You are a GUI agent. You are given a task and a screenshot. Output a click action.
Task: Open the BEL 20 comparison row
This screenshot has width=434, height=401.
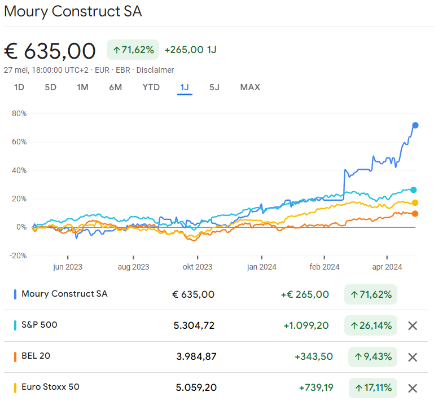coord(36,356)
